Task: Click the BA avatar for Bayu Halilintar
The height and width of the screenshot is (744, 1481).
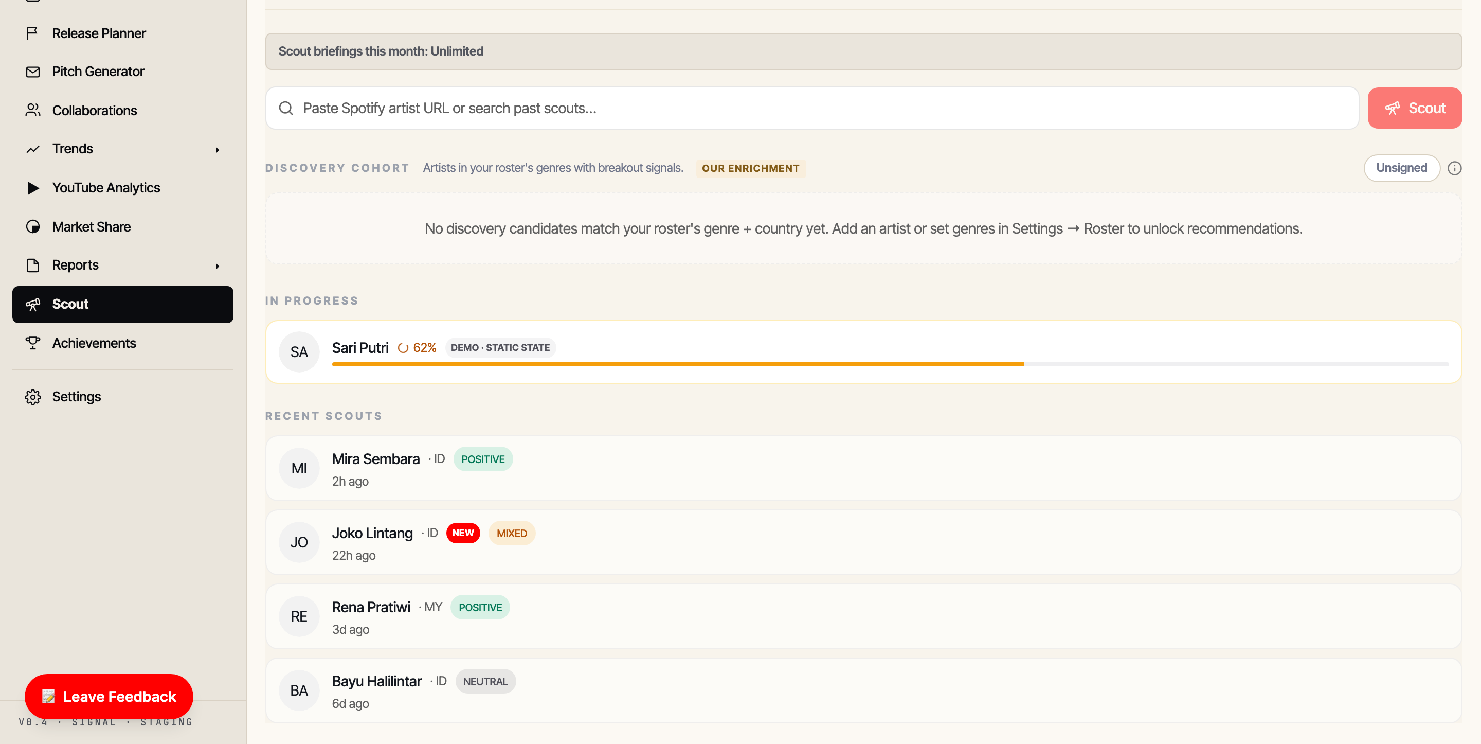Action: [x=299, y=690]
